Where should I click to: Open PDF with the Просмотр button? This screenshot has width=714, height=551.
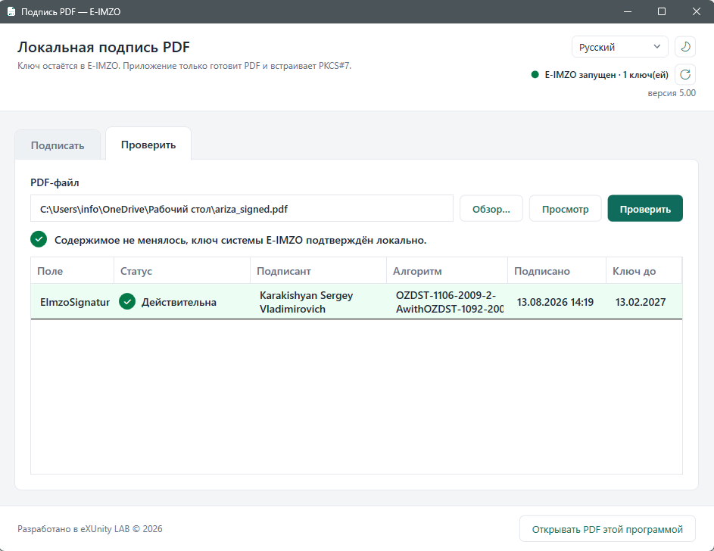[x=565, y=209]
